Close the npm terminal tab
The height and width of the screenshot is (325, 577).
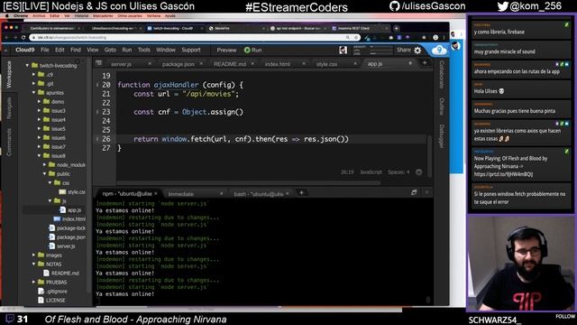click(x=156, y=193)
